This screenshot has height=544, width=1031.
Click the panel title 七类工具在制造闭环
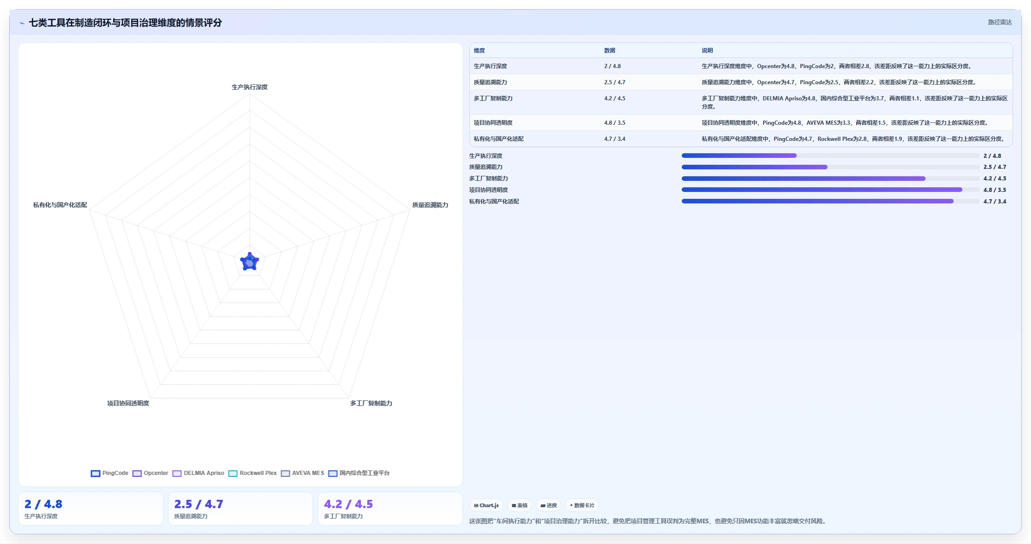click(x=125, y=23)
